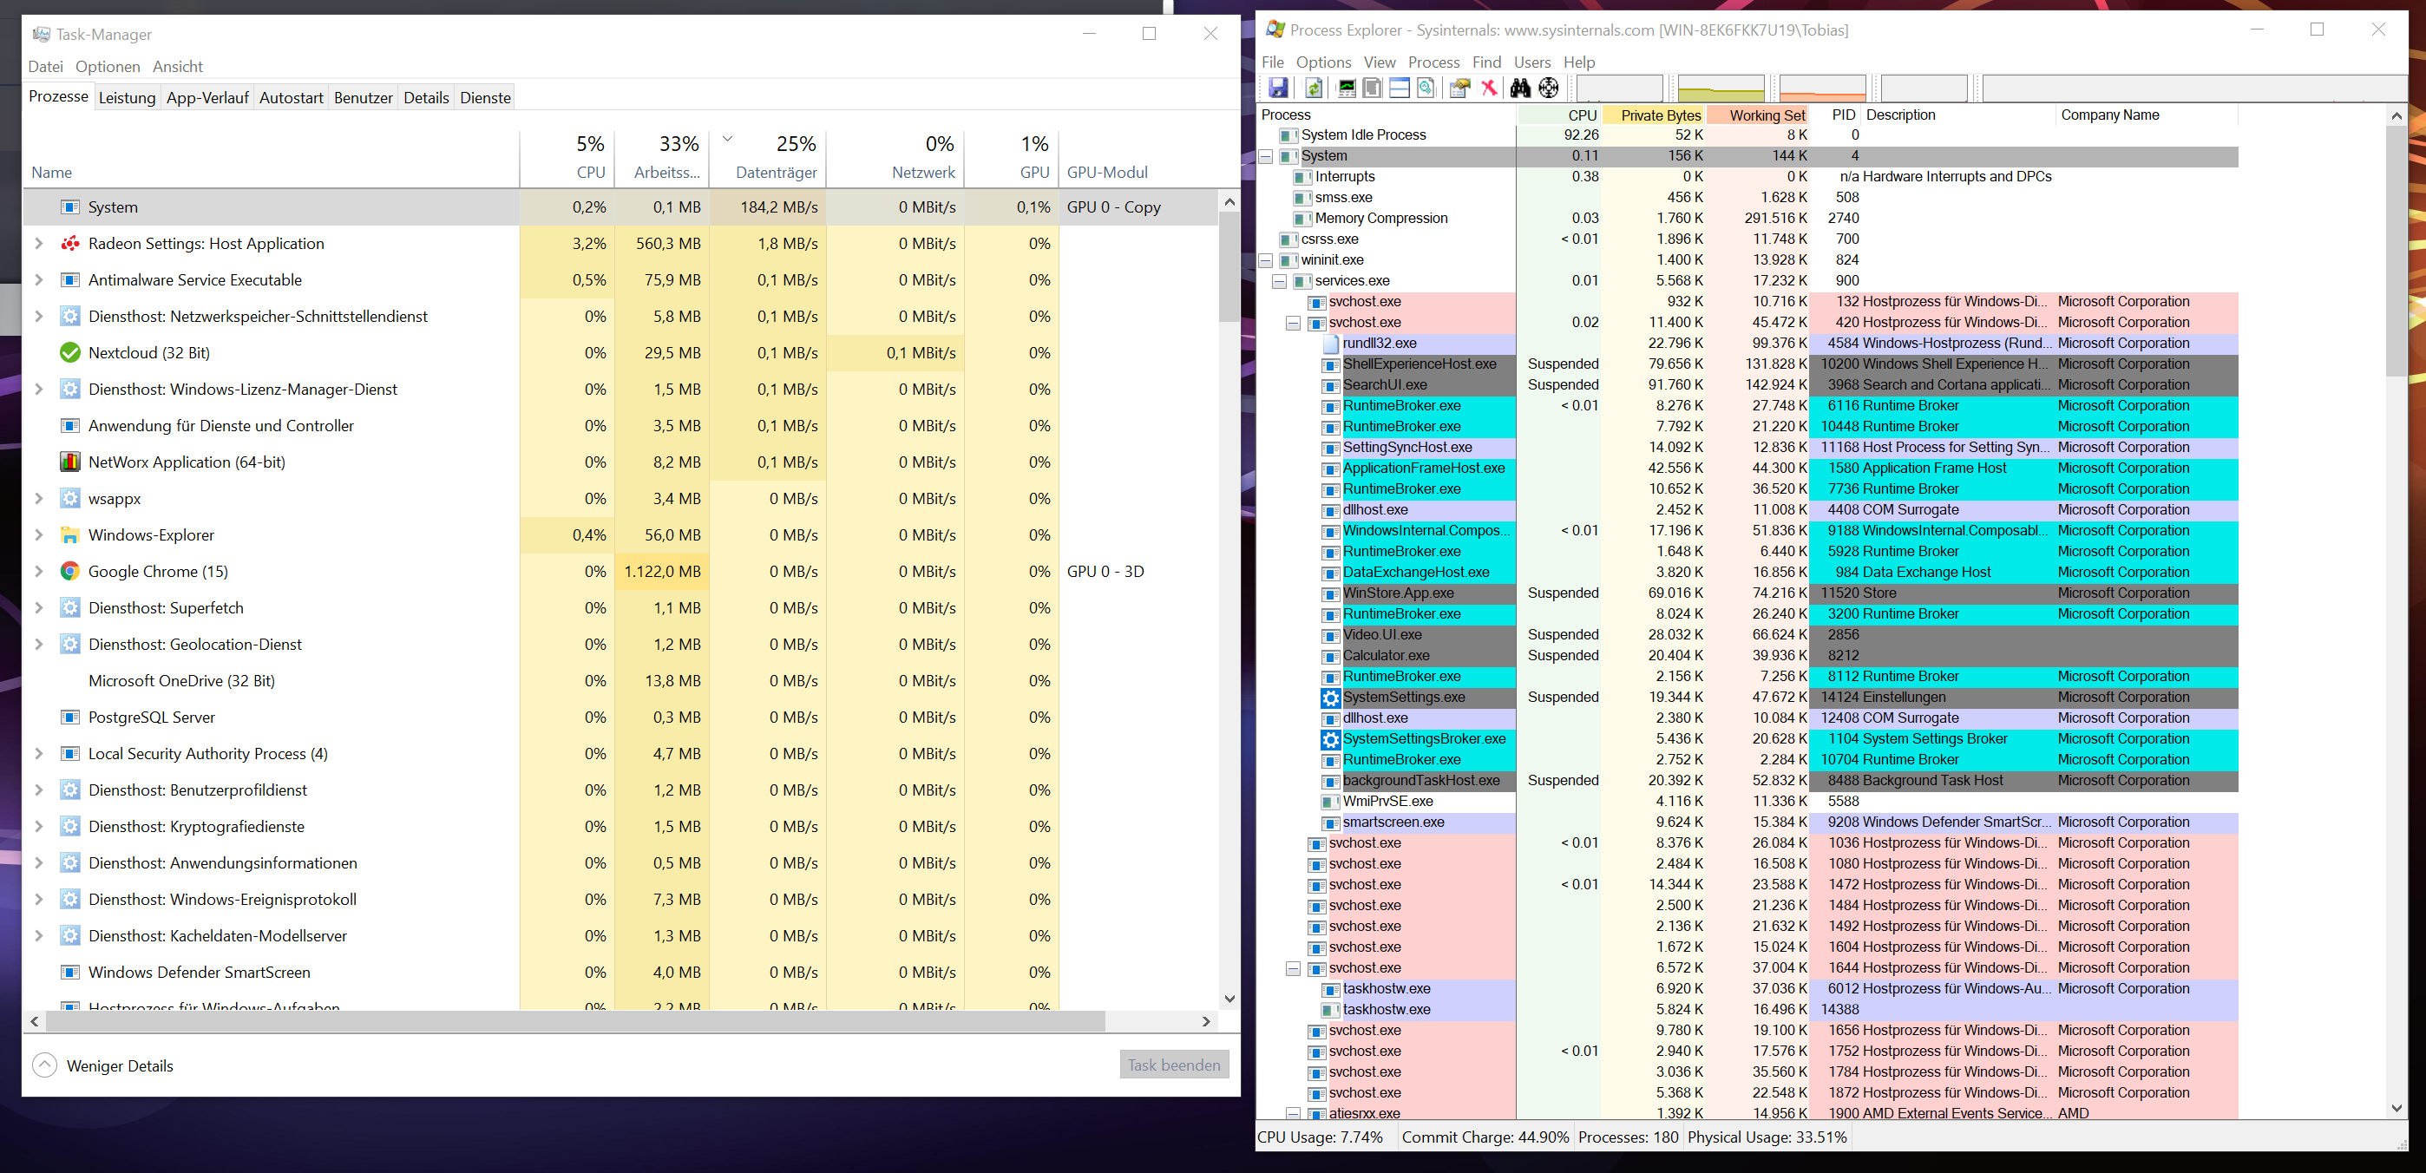This screenshot has width=2426, height=1173.
Task: Click the Weniger Details up-arrow circle icon
Action: coord(44,1065)
